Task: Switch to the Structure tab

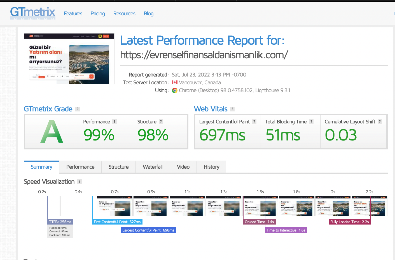Action: [118, 167]
